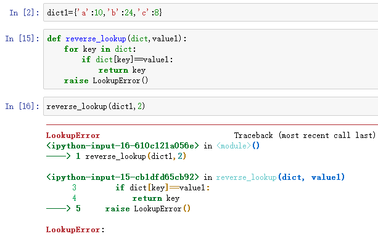The image size is (378, 239).
Task: Click the ipython-input-15-cb1dfd65cb92 reference
Action: [123, 177]
